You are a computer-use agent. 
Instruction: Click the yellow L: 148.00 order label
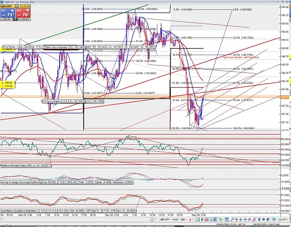[7, 83]
